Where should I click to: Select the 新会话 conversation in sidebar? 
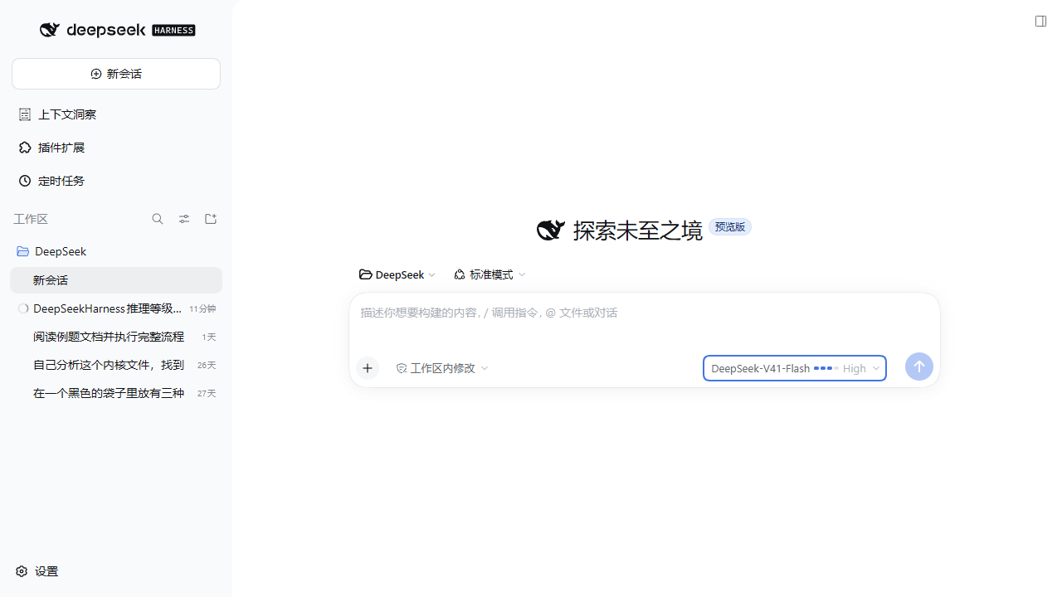coord(116,280)
